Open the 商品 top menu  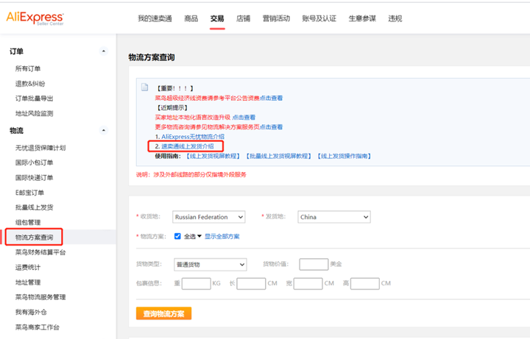pos(191,18)
